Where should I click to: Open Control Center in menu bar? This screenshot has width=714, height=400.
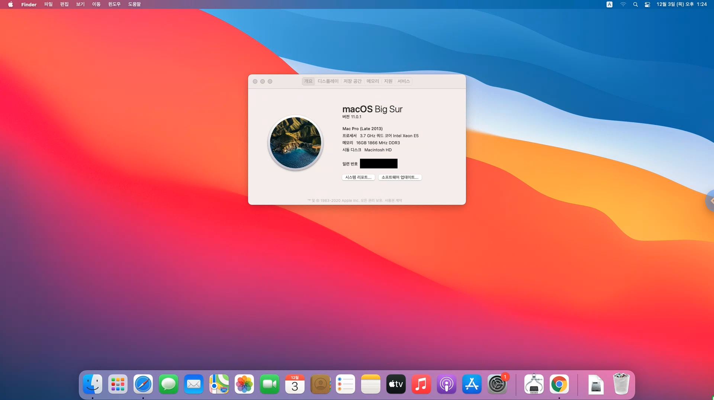click(647, 4)
